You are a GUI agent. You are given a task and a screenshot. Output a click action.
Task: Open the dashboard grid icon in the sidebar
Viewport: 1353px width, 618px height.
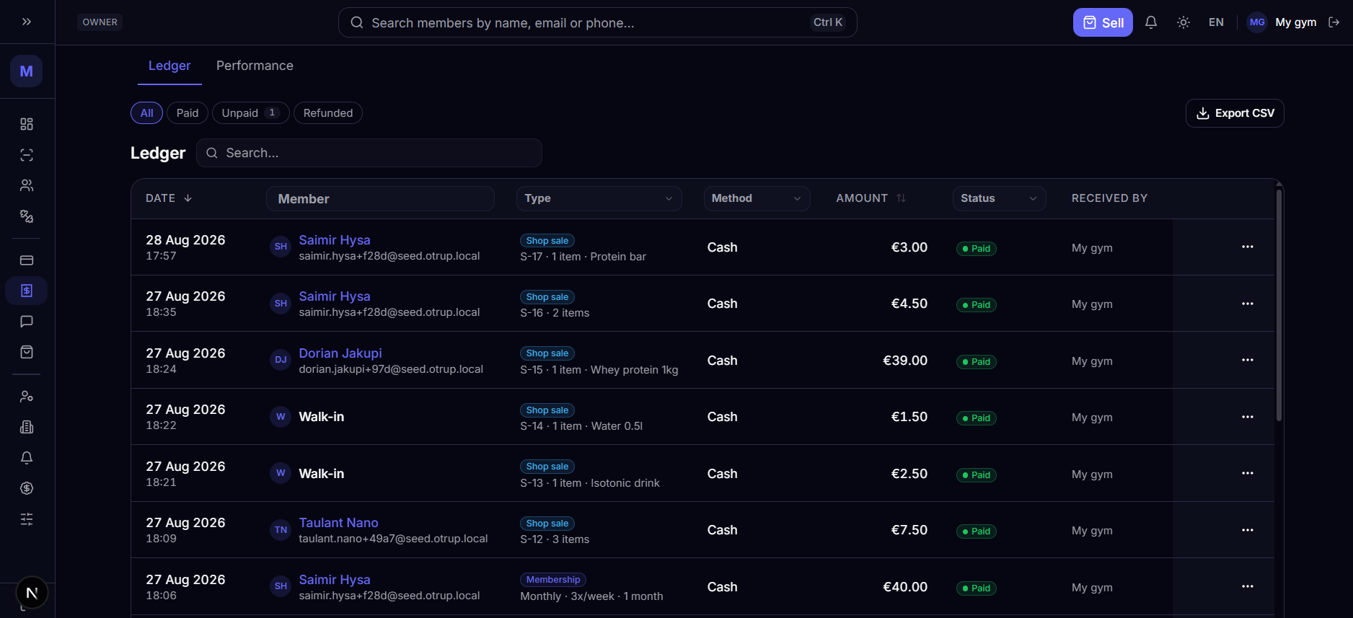click(27, 124)
